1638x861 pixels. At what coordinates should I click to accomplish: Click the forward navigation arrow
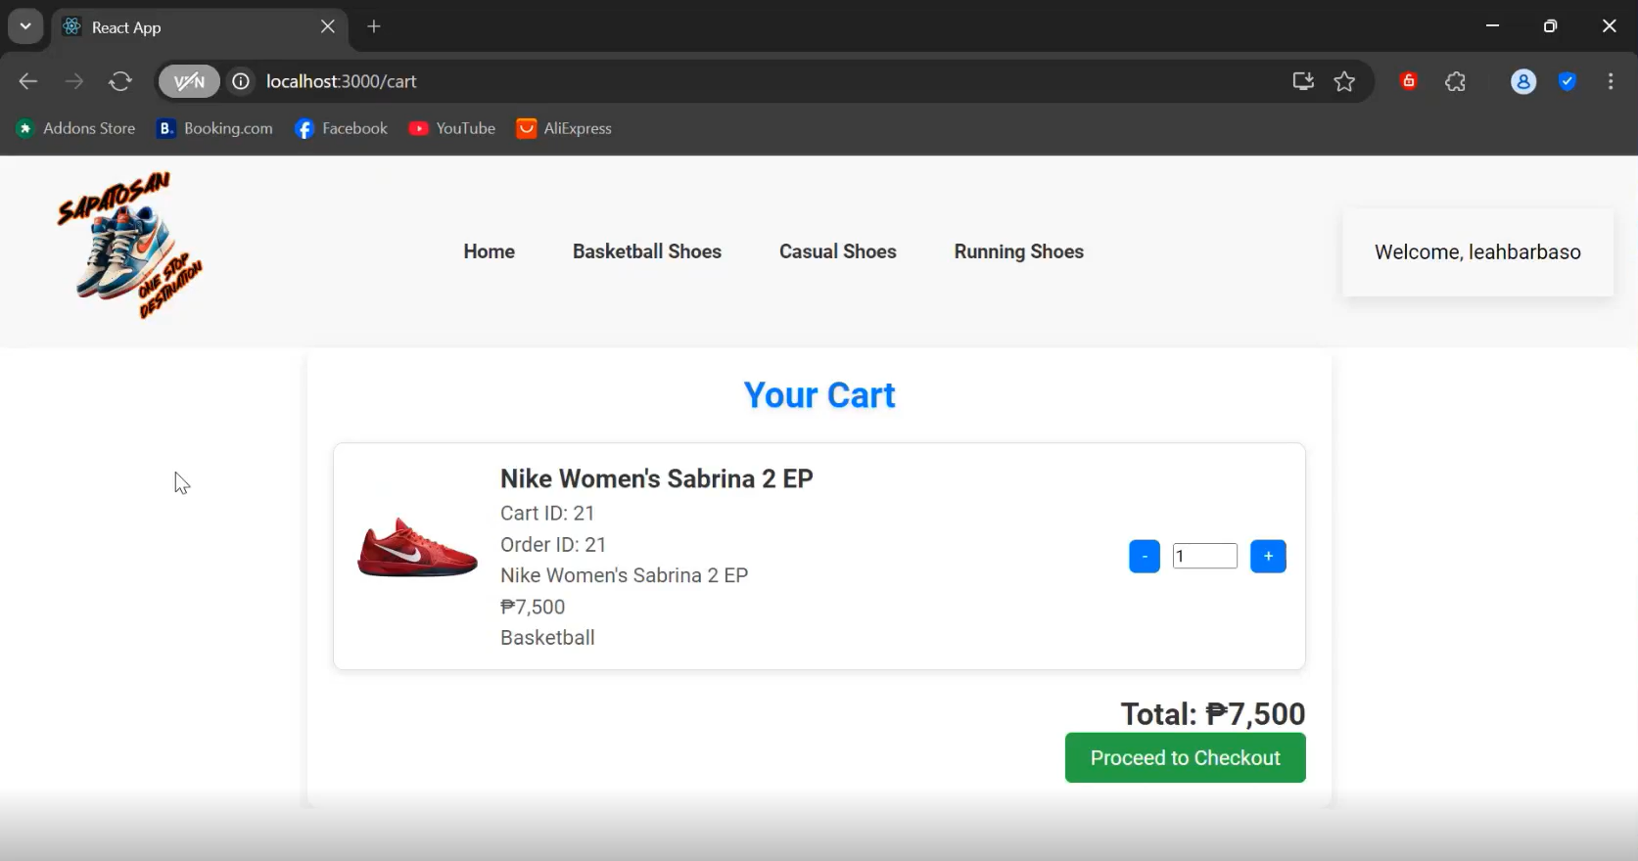pyautogui.click(x=74, y=81)
